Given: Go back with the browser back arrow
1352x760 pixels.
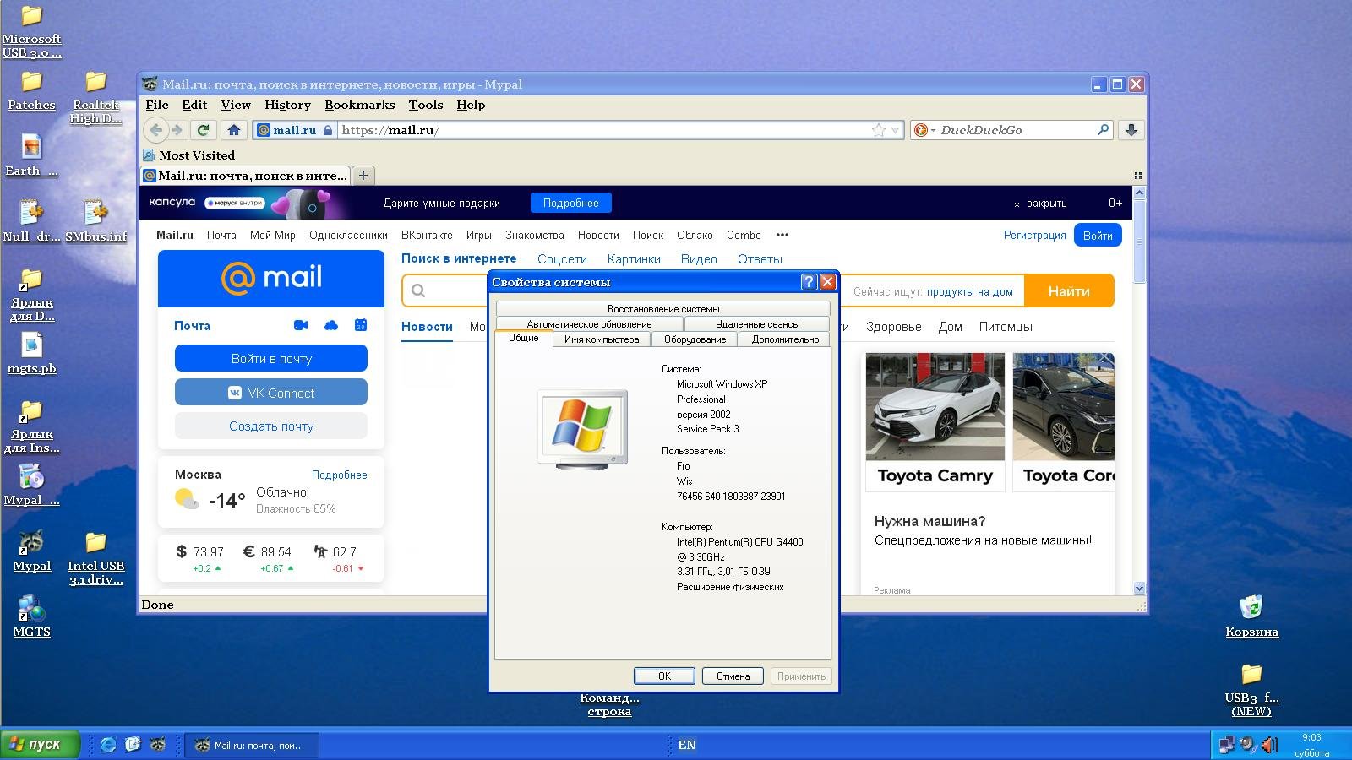Looking at the screenshot, I should 155,130.
